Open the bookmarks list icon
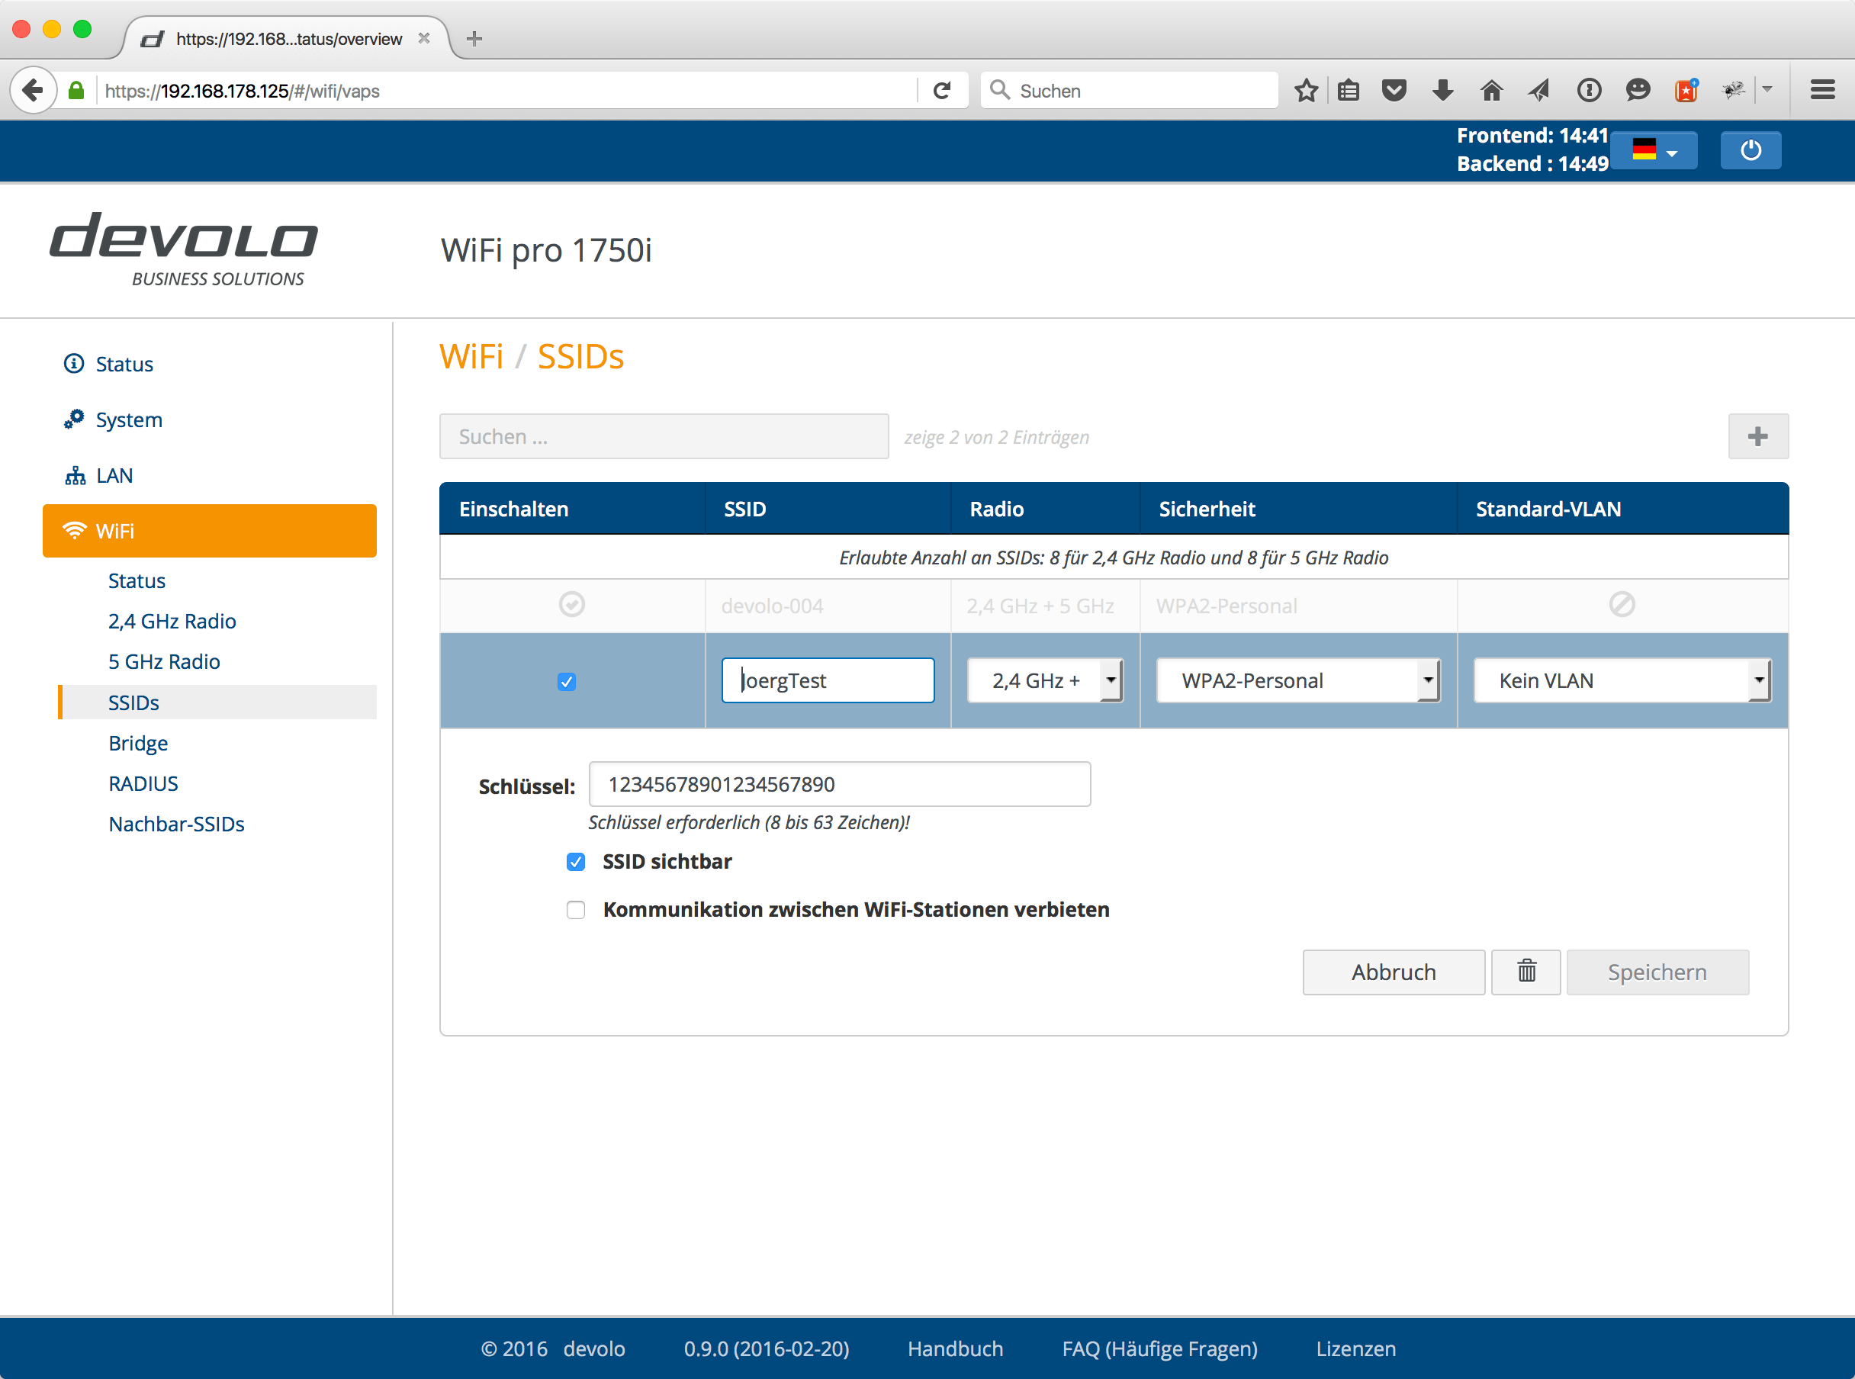 pos(1349,90)
